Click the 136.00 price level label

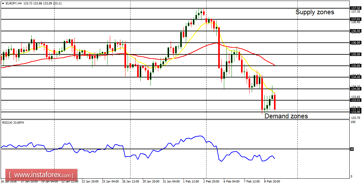(355, 43)
